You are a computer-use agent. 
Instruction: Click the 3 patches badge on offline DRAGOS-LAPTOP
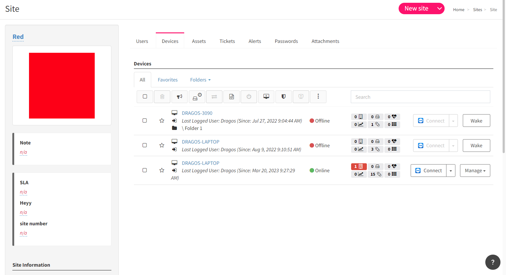point(375,149)
